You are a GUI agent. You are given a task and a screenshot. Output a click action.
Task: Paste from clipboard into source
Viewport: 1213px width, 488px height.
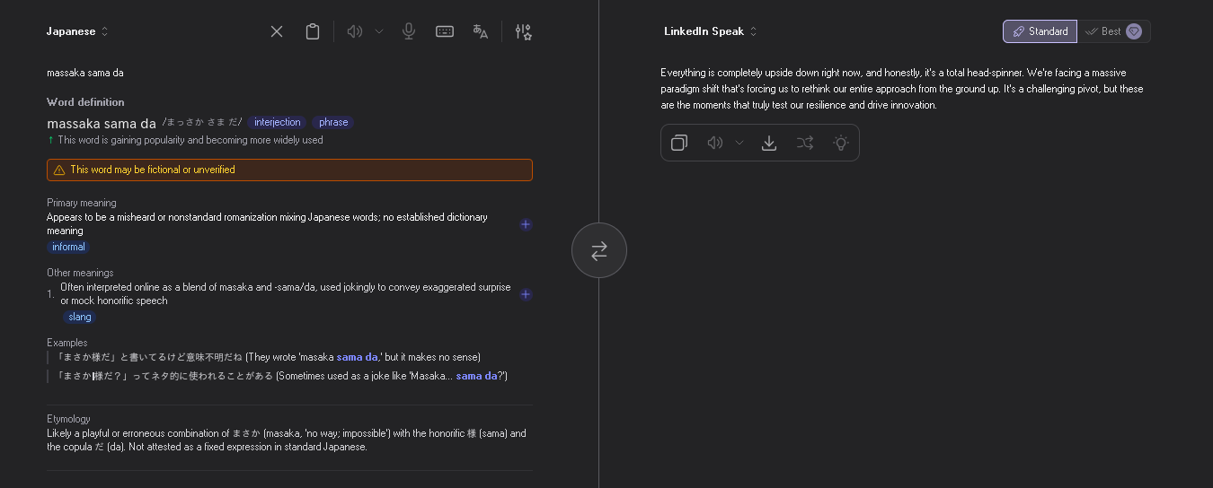pyautogui.click(x=313, y=31)
